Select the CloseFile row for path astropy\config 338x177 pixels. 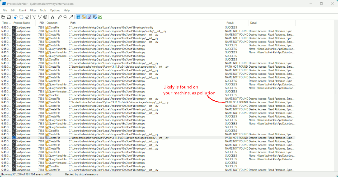pos(148,27)
